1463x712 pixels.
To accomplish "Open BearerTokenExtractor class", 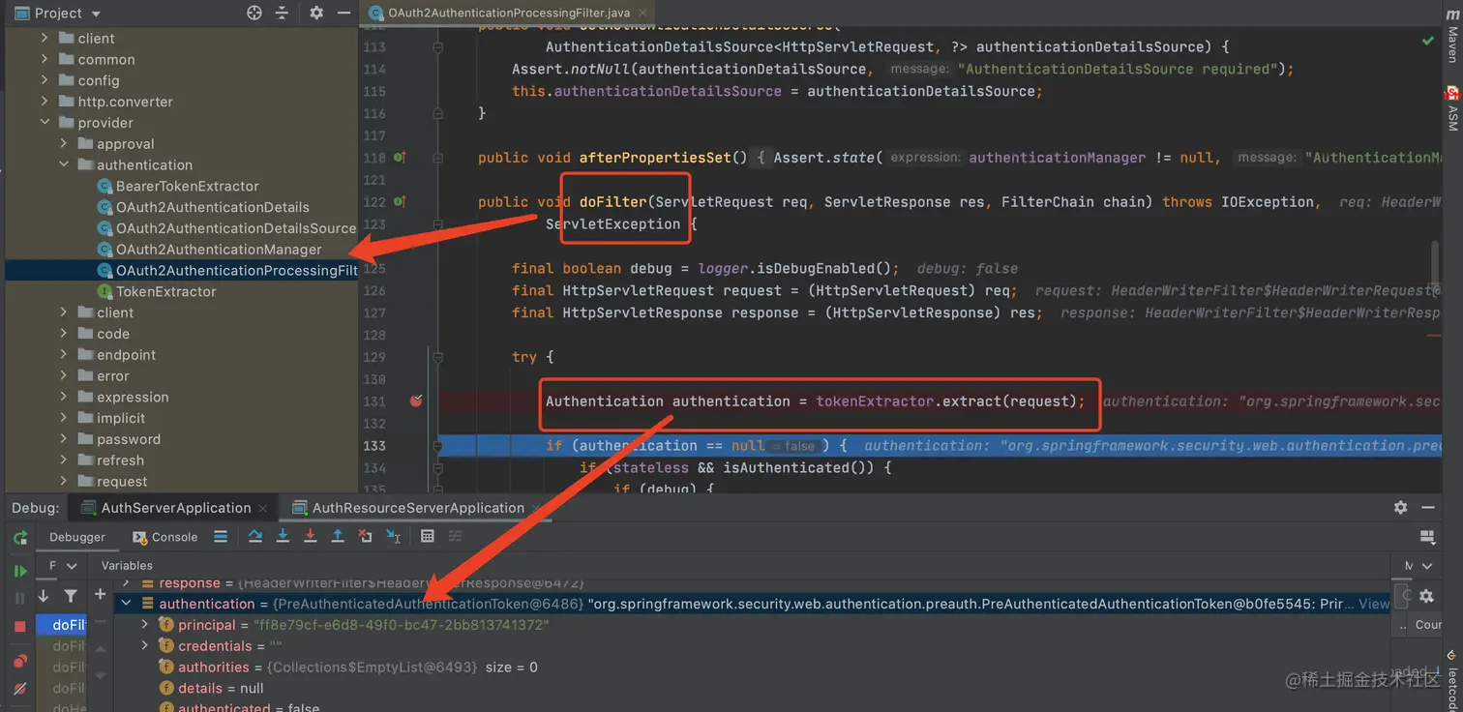I will pos(188,186).
